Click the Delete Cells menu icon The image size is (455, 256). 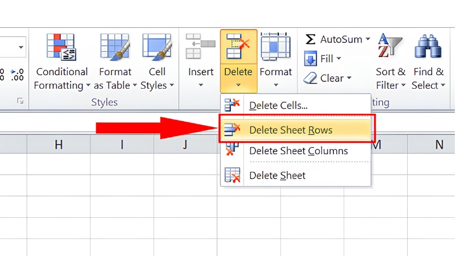pos(232,105)
